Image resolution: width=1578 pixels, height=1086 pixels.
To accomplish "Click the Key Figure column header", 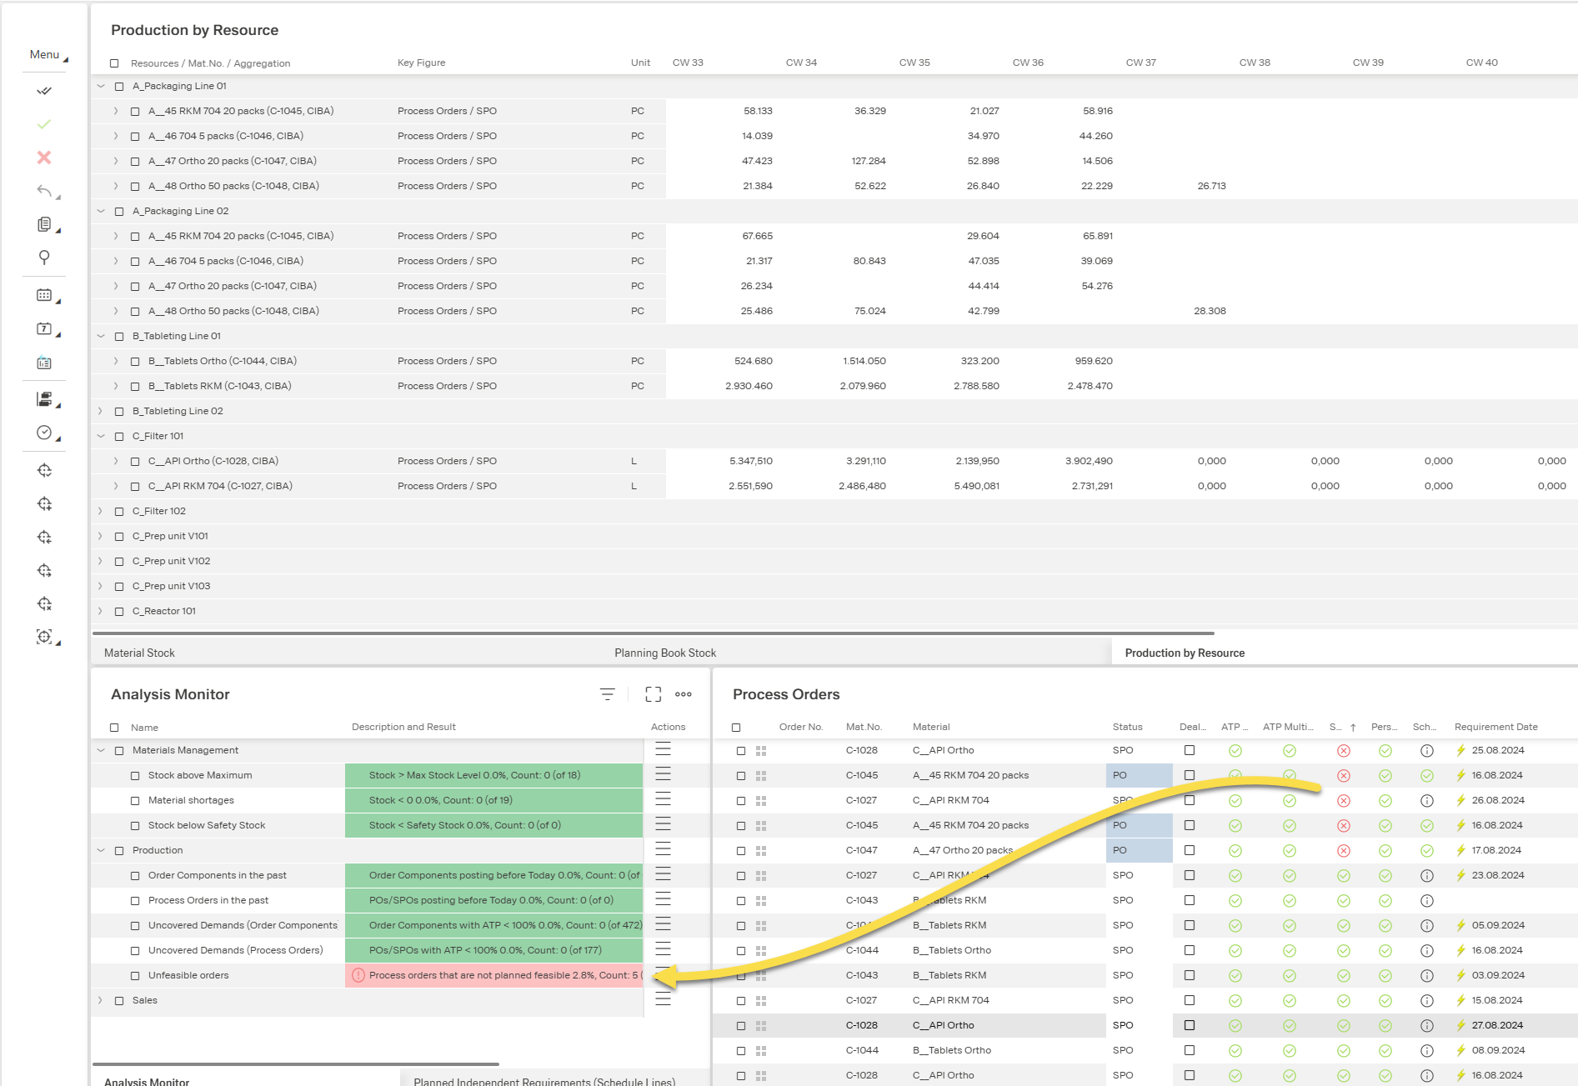I will click(421, 63).
